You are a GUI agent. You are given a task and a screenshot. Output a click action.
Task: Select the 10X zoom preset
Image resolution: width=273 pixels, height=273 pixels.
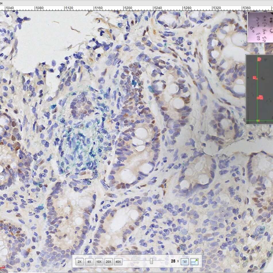(99, 262)
